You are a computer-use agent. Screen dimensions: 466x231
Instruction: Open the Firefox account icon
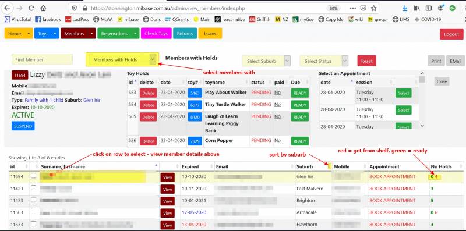(440, 8)
